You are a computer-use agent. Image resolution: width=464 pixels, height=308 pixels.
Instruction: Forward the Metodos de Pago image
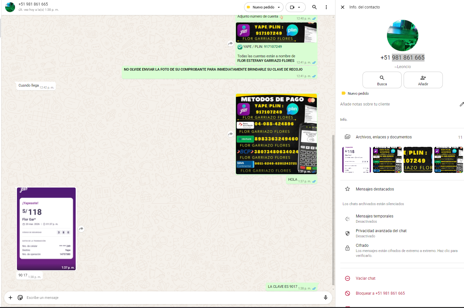(x=230, y=134)
